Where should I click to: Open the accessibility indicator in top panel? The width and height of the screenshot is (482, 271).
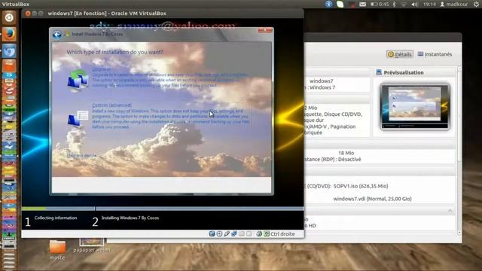coord(329,4)
